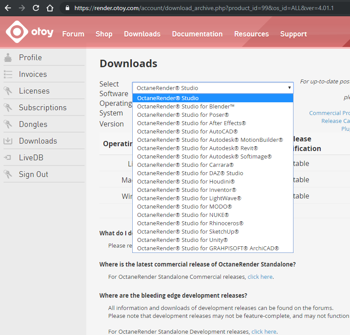The height and width of the screenshot is (335, 350).
Task: Choose OctaneRender® Studio for Autodesk® Revit®
Action: tap(213, 148)
